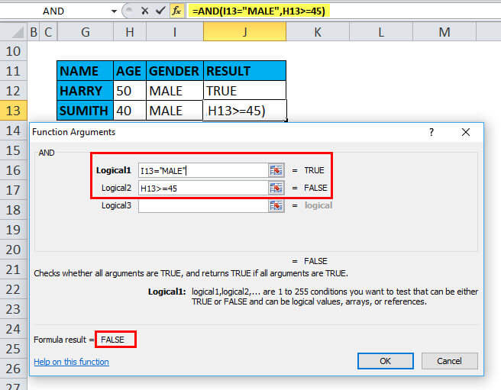The width and height of the screenshot is (501, 390).
Task: Open the Help on this function link
Action: click(71, 362)
